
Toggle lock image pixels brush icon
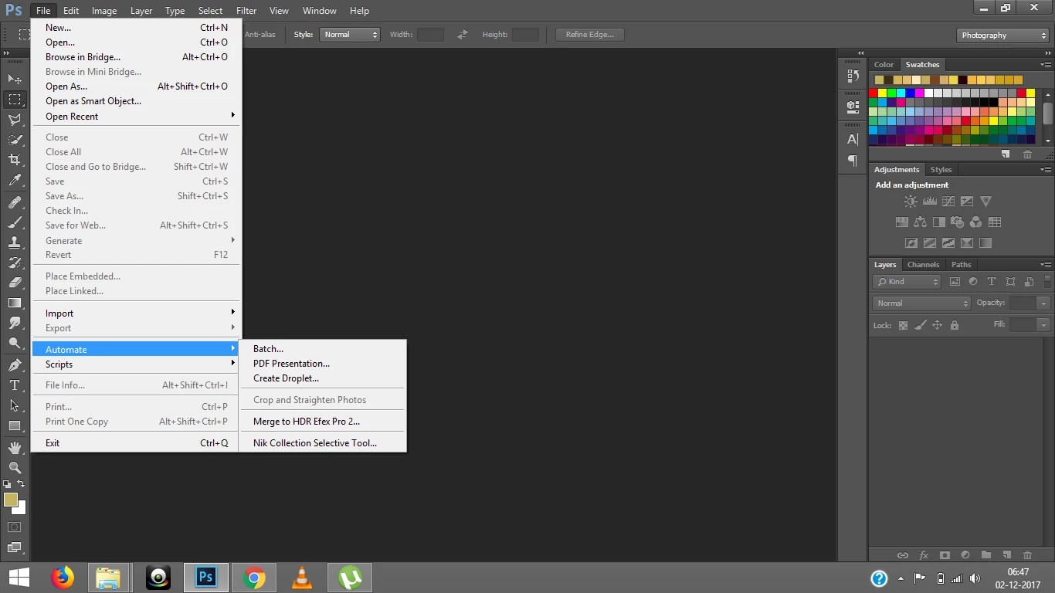click(x=920, y=326)
